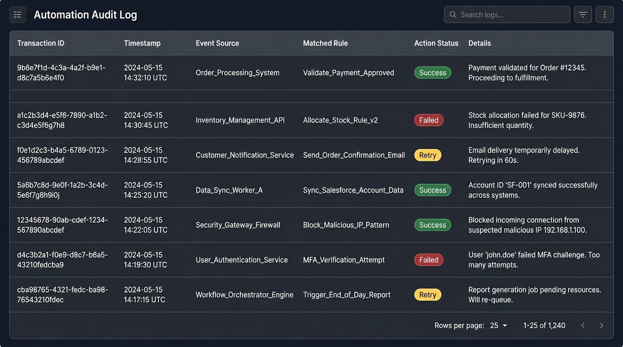The image size is (623, 347).
Task: Click the Retry badge for Trigger_End_of_Day_Report
Action: (x=427, y=294)
